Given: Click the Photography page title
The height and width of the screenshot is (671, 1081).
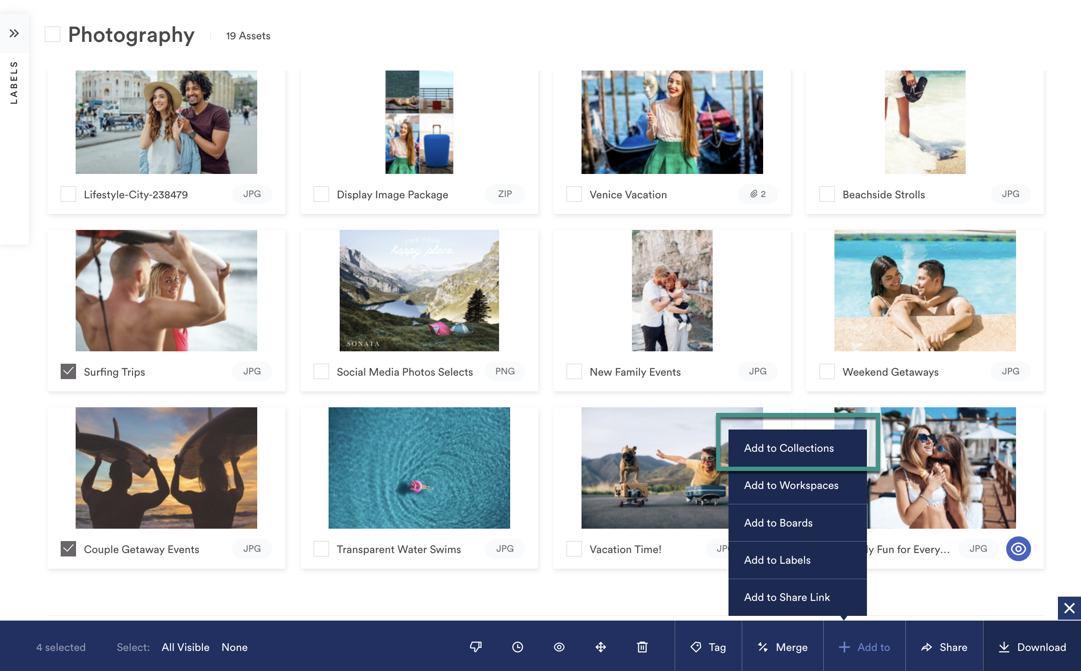Looking at the screenshot, I should tap(131, 35).
